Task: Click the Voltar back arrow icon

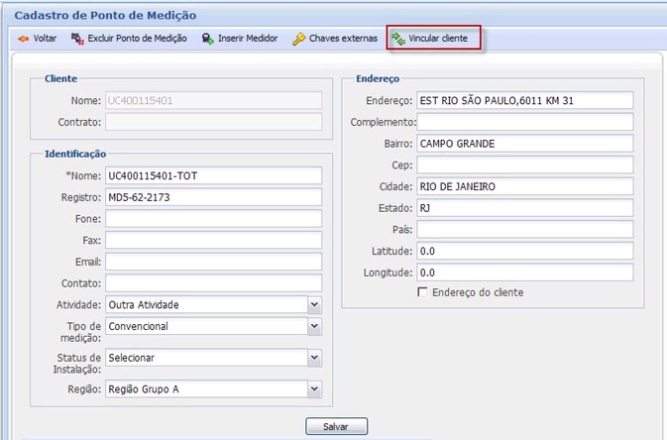Action: tap(22, 39)
